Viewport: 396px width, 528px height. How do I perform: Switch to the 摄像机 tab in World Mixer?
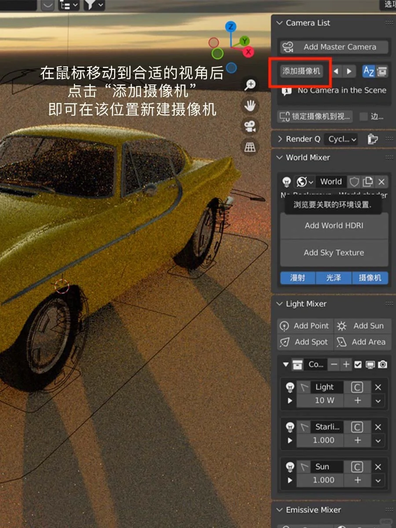point(370,278)
